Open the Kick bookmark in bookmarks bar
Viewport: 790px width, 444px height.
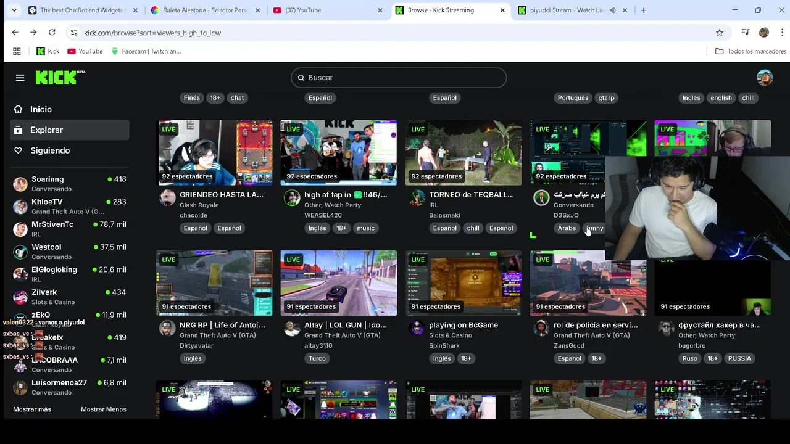click(48, 51)
